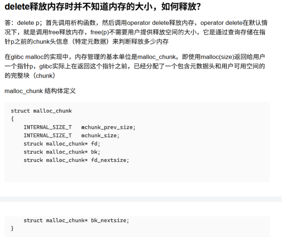Click the heading about delete释放内存

coord(103,7)
